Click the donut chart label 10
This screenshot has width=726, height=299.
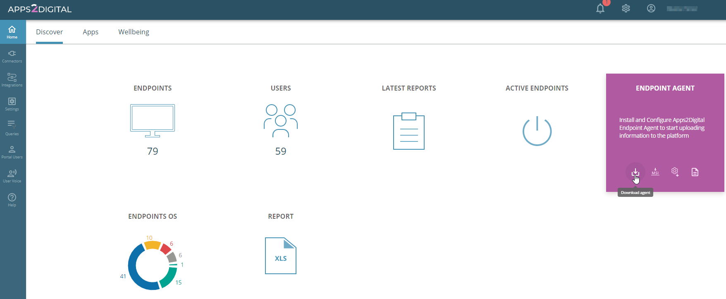tap(149, 238)
